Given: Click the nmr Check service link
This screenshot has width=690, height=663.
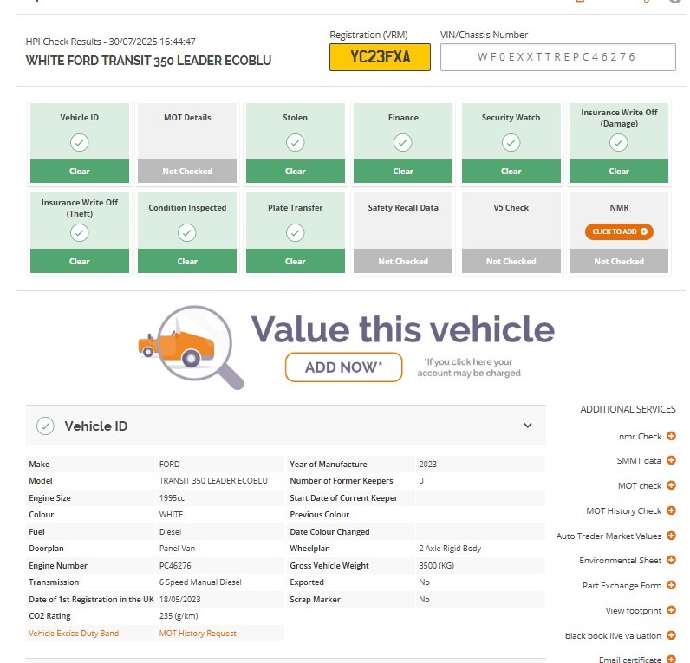Looking at the screenshot, I should click(641, 437).
